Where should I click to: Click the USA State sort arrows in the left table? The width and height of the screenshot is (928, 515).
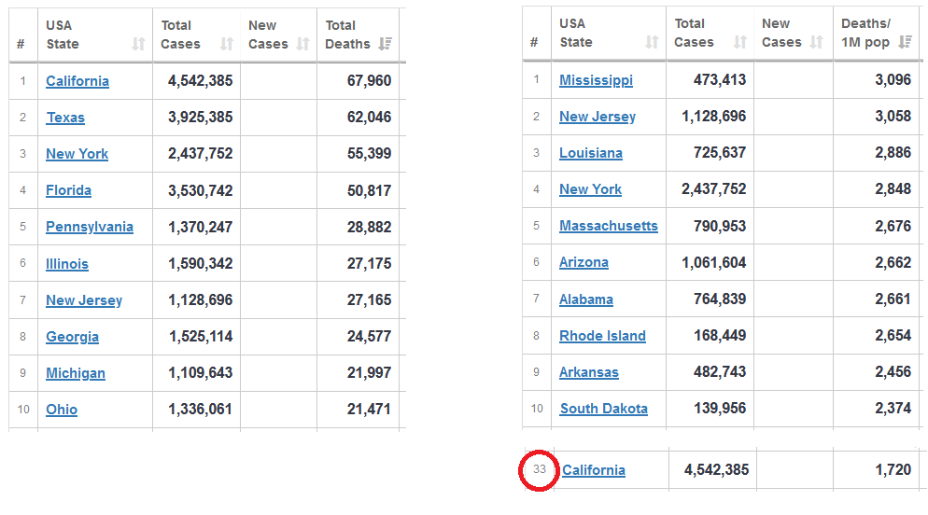(138, 44)
